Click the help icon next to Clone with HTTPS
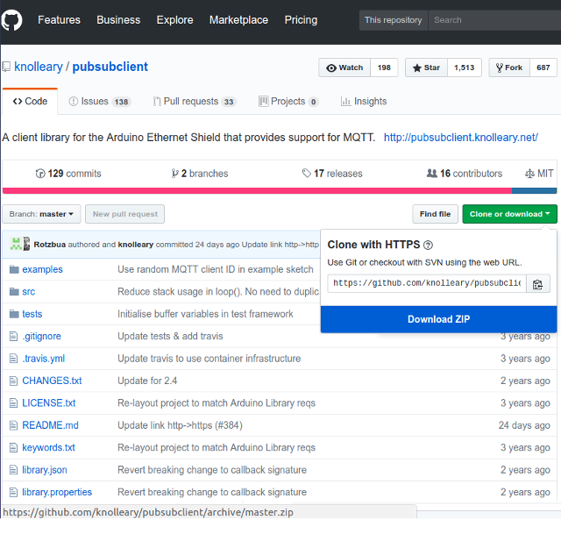Image resolution: width=561 pixels, height=534 pixels. point(428,245)
